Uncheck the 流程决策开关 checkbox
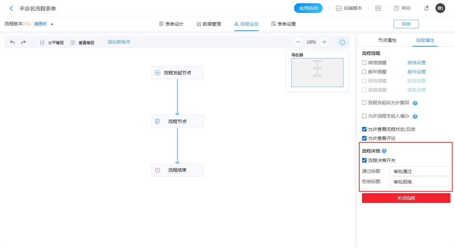This screenshot has width=455, height=248. click(364, 160)
